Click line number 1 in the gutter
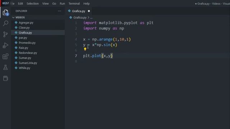The height and width of the screenshot is (129, 230). [x=76, y=23]
